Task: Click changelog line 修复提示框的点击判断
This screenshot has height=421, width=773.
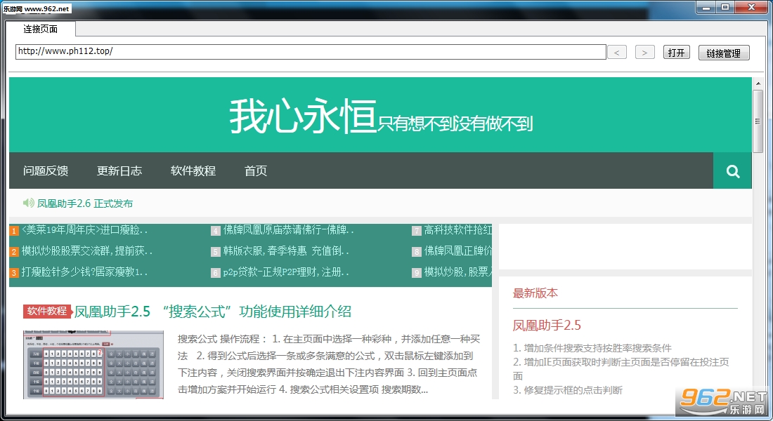Action: (567, 390)
